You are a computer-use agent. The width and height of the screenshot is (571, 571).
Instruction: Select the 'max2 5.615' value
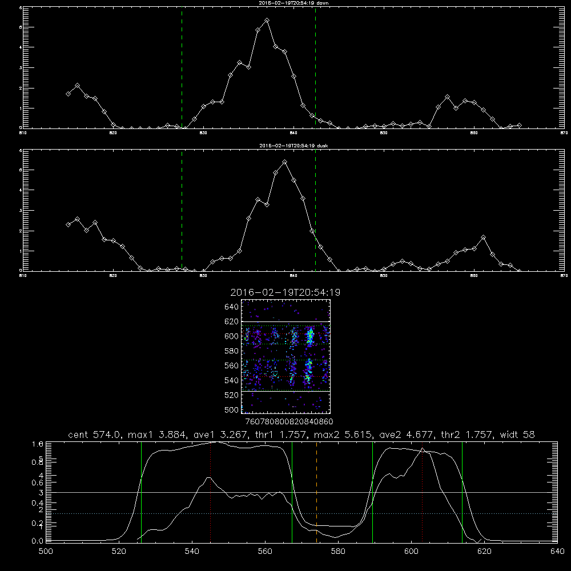coord(343,435)
